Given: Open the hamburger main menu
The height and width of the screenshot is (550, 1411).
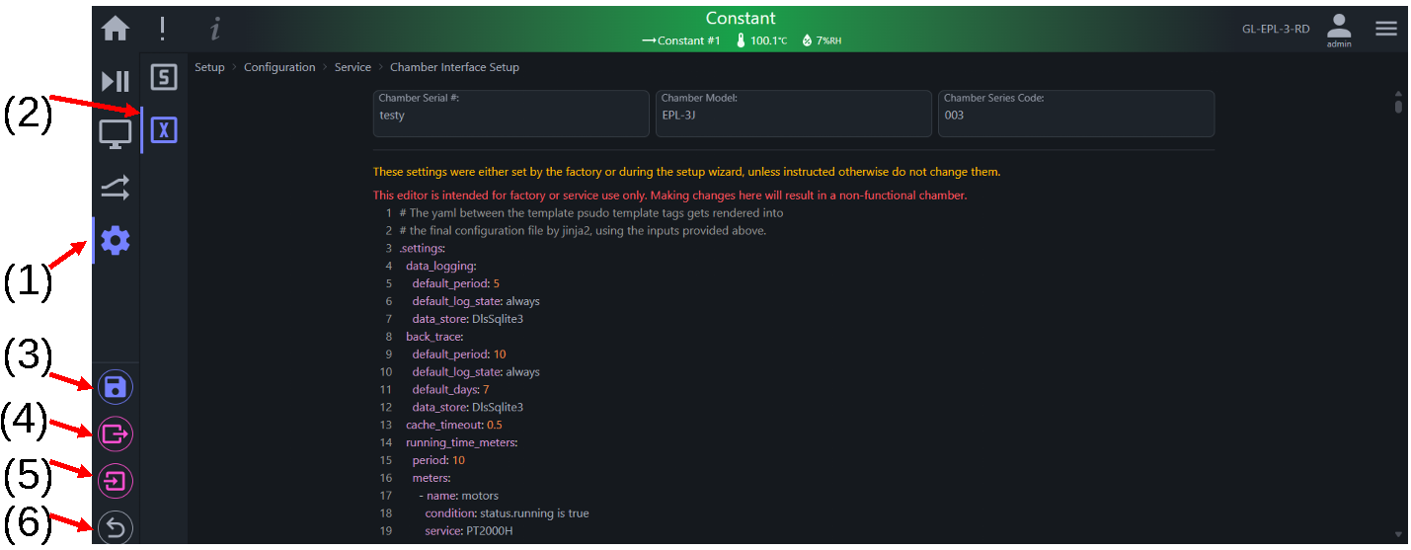Looking at the screenshot, I should [x=1386, y=29].
